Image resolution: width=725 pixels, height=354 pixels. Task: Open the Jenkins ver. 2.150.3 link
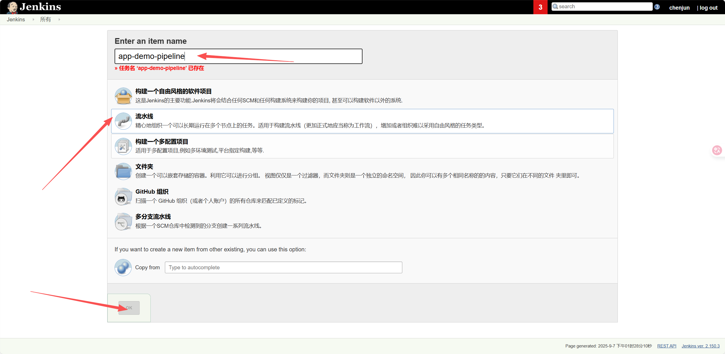[701, 346]
